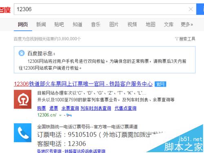Open the 列车时刻表查询 link
Screen dimensions: 204x153
96,108
